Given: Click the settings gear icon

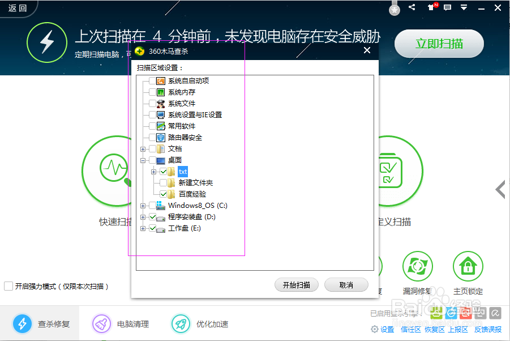Looking at the screenshot, I should [x=375, y=329].
